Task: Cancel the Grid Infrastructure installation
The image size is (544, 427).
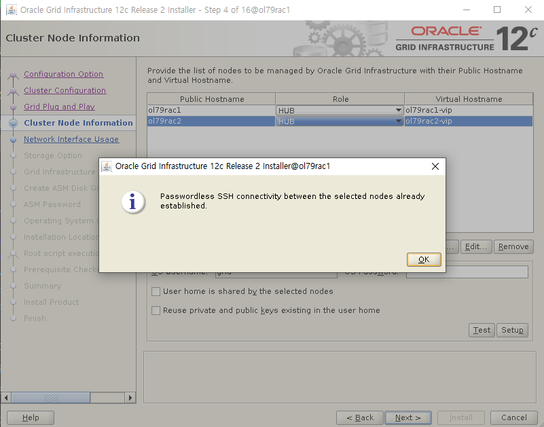Action: coord(514,417)
